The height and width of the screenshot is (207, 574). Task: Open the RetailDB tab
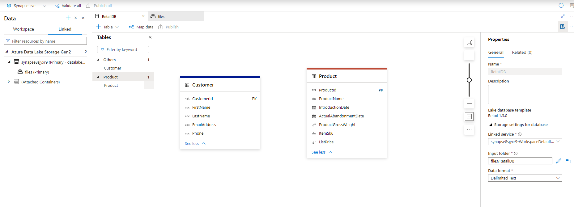pyautogui.click(x=109, y=16)
